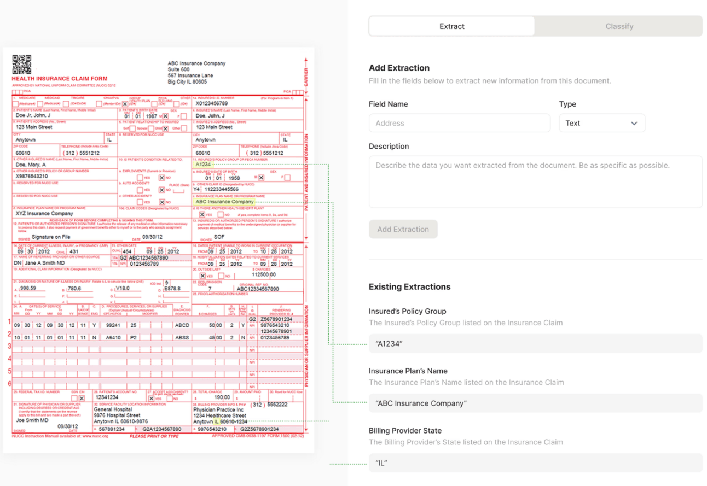The image size is (707, 486).
Task: Switch to the Extract tab
Action: [x=452, y=26]
